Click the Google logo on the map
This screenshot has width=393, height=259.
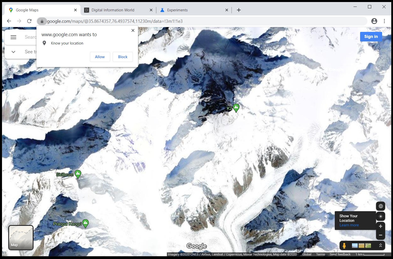point(197,246)
